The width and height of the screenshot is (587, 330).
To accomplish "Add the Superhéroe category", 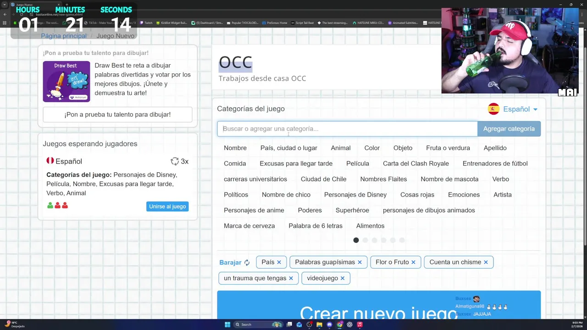I will pos(352,210).
